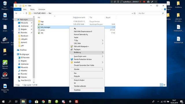Screen dimensions: 185x104
Task: Click the recorder pencil draw icon
Action: coord(152,2)
